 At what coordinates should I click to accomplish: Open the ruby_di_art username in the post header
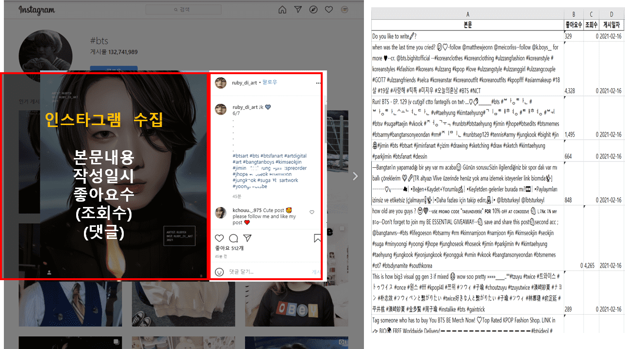point(244,83)
